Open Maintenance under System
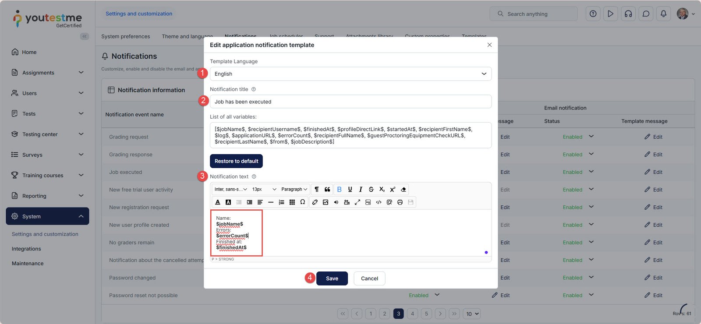 (x=28, y=264)
